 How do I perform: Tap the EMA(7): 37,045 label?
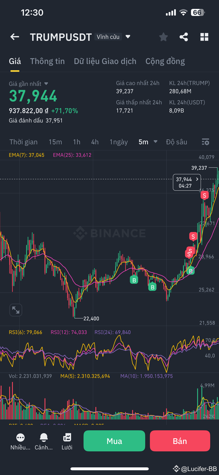(x=26, y=155)
